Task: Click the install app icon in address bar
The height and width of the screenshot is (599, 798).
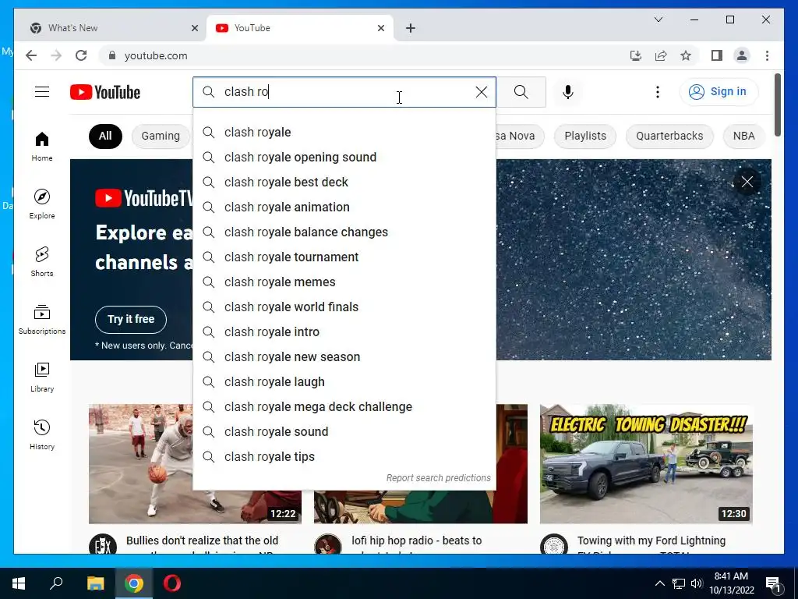Action: 636,55
